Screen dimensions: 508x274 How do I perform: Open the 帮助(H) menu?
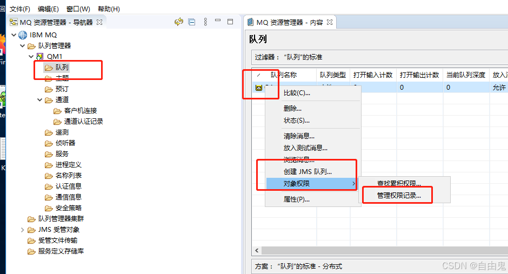109,9
